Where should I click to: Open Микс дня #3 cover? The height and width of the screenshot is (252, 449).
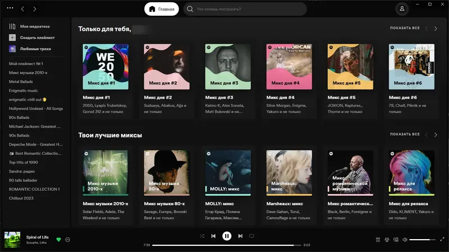(228, 67)
